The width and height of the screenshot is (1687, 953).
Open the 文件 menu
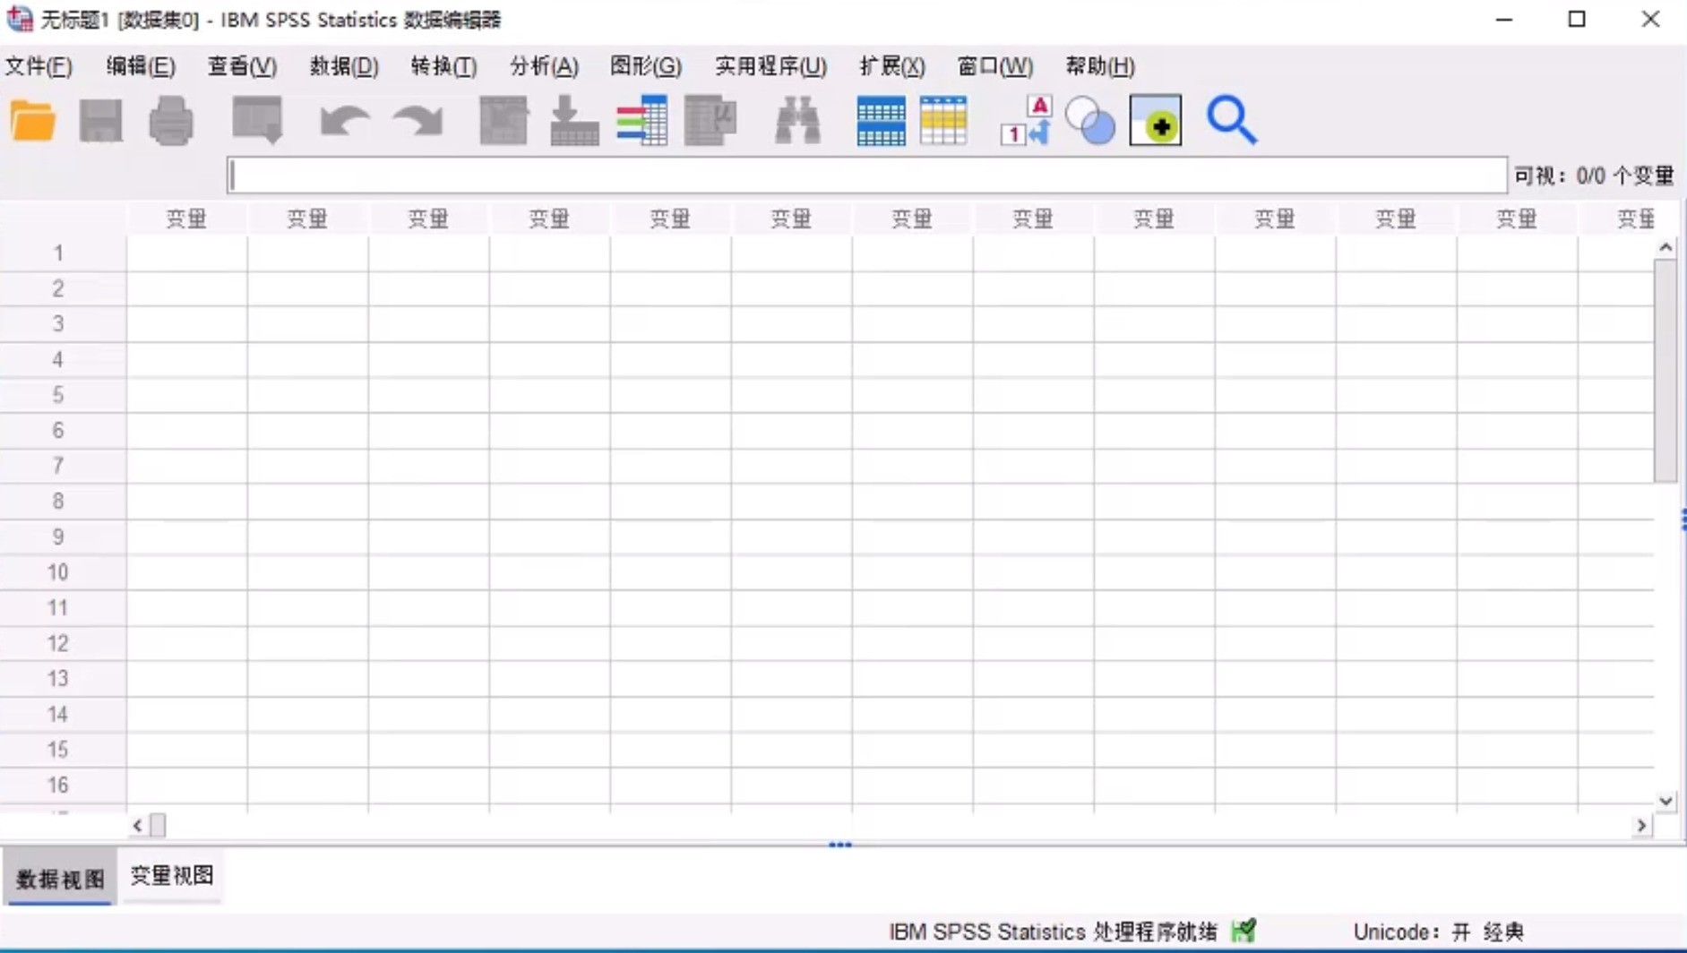tap(38, 65)
